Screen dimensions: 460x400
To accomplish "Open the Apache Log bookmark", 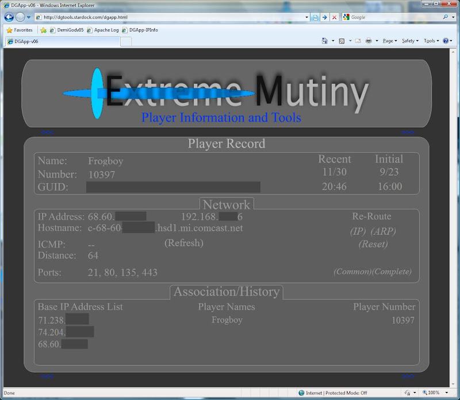I will pos(103,30).
